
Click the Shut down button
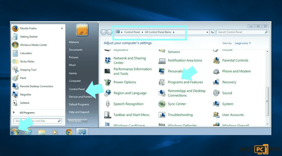pyautogui.click(x=75, y=121)
